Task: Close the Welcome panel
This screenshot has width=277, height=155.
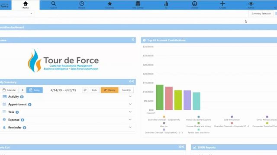Action: [133, 40]
